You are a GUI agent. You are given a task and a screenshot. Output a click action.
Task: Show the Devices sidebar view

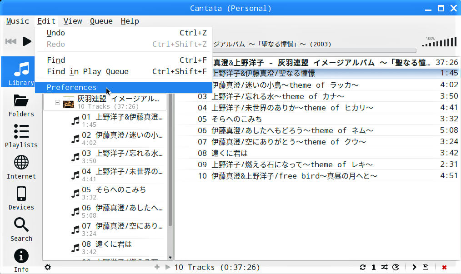(21, 199)
